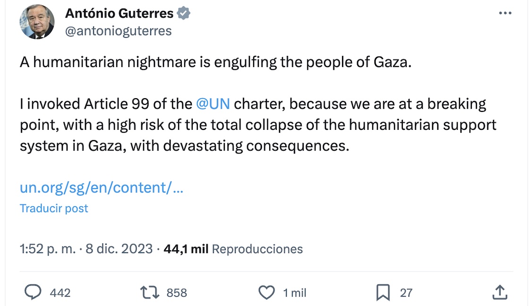Like the post with heart icon

[x=267, y=293]
